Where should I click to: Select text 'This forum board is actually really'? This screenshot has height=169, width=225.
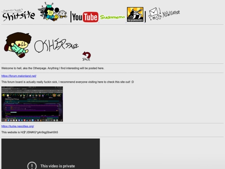[x=22, y=82]
